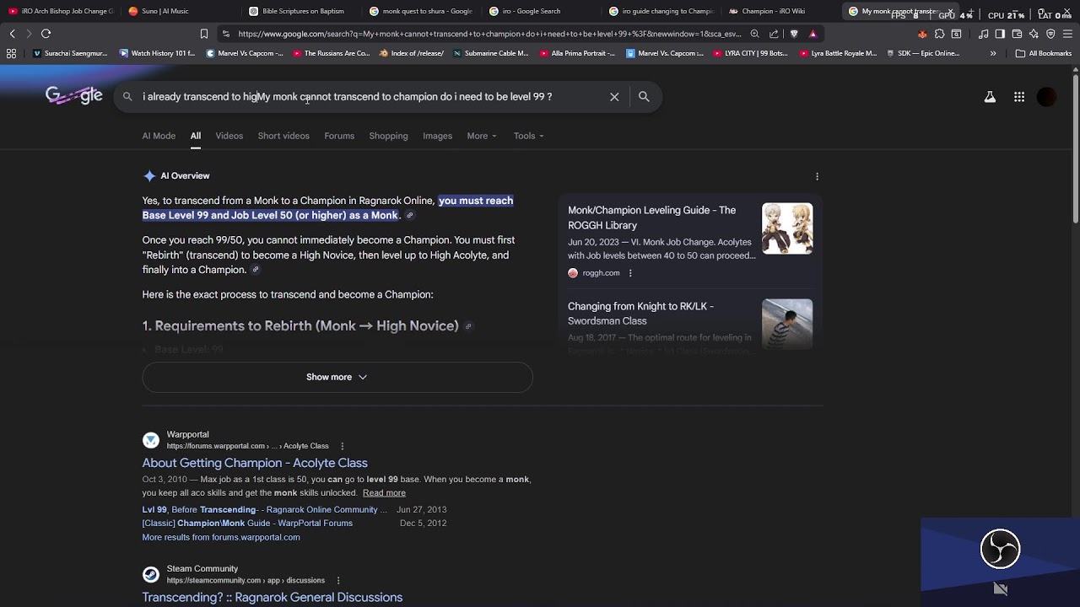Open Monk/Champion Leveling Guide source link
Viewport: 1080px width, 607px height.
(x=652, y=218)
